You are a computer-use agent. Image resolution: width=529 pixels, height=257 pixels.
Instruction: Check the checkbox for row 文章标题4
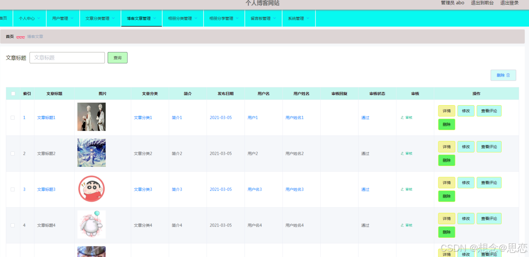13,225
